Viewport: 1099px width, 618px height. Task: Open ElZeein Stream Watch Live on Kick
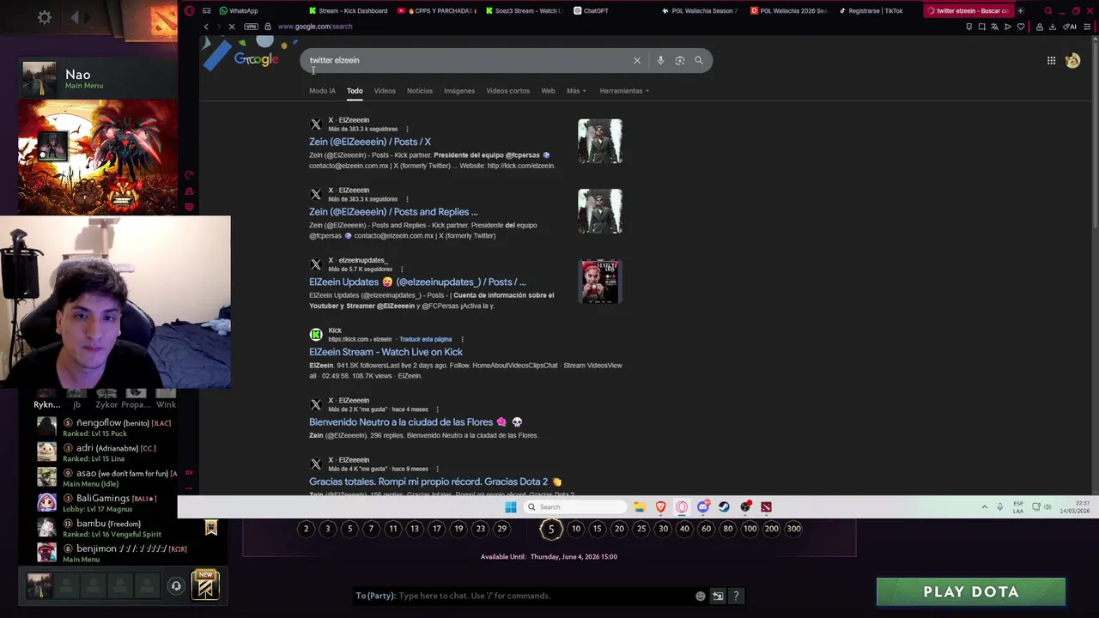coord(386,352)
